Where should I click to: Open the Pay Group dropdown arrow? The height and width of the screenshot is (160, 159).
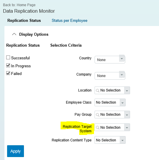point(127,115)
